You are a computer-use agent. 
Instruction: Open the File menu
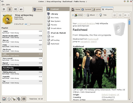(3, 5)
